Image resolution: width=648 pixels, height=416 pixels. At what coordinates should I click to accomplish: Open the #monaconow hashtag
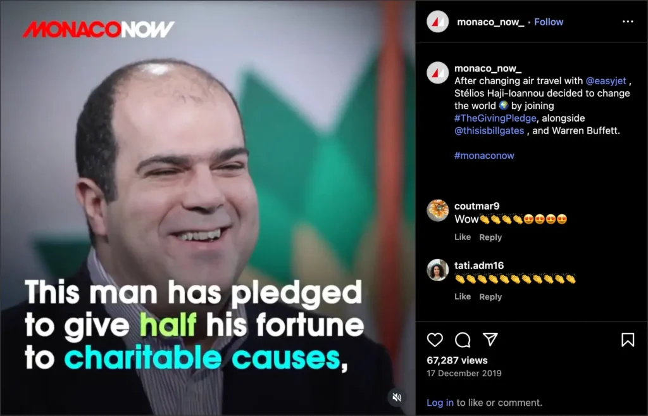(484, 156)
